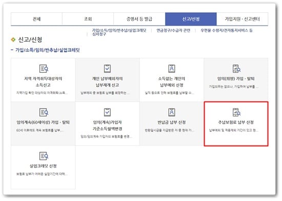Select the 증명서 등 발급 tab
Screen dimensions: 282x201
[139, 19]
